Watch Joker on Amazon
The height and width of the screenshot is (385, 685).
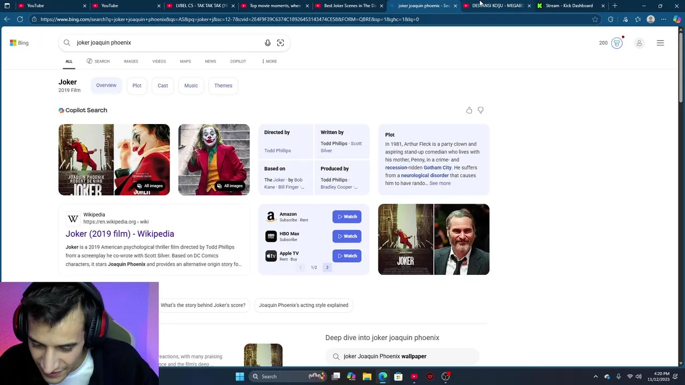pyautogui.click(x=347, y=217)
